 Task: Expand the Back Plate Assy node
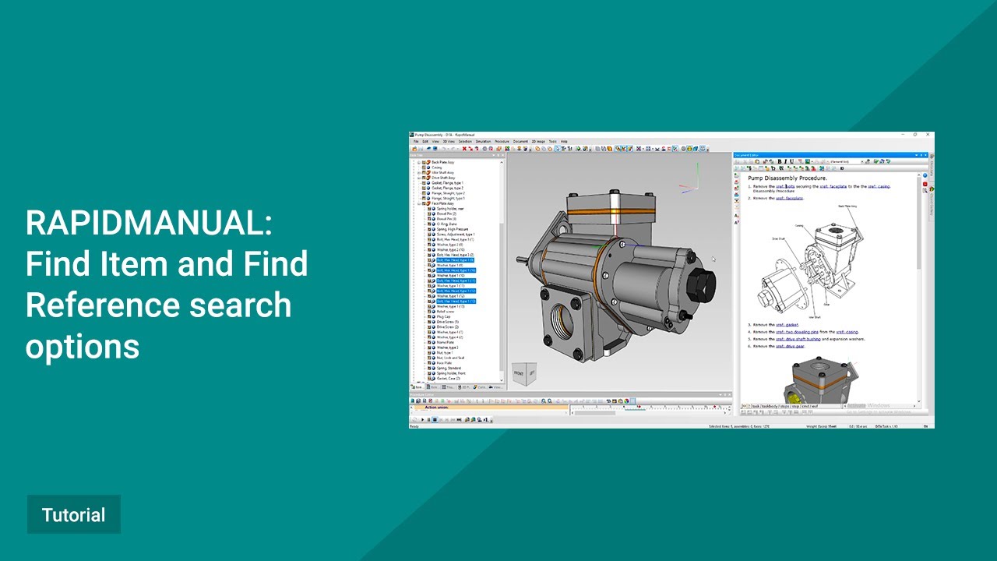coord(418,162)
